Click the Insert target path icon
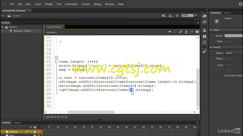 (175, 32)
